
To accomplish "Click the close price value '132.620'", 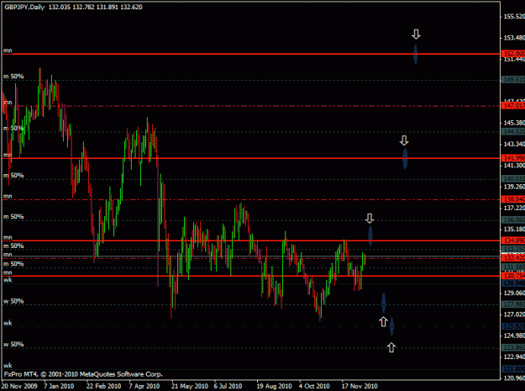I will [131, 7].
